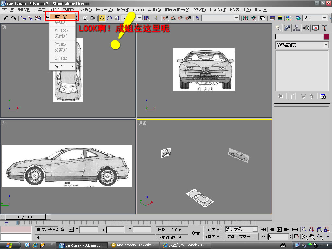Launch the Curve Editor

pos(272,18)
